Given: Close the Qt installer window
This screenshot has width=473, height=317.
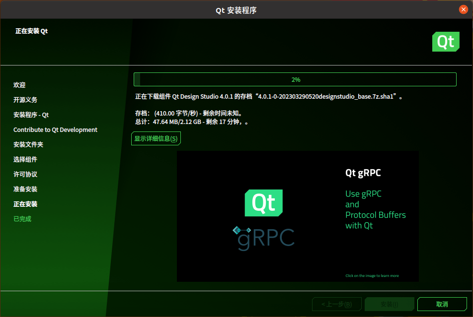Looking at the screenshot, I should pos(464,9).
